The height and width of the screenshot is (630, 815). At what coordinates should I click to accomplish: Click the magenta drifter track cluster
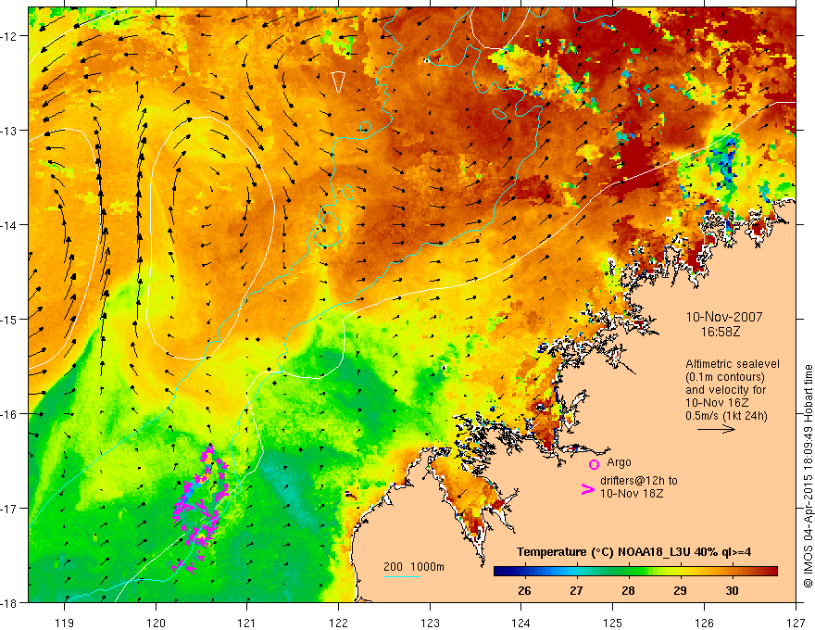pyautogui.click(x=201, y=509)
